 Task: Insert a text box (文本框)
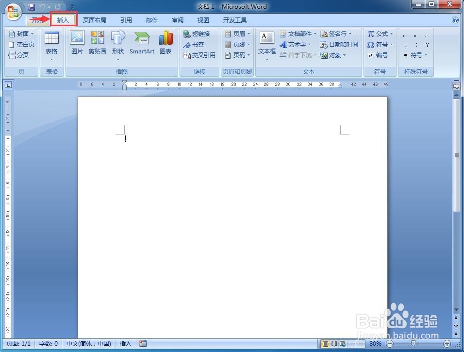point(267,46)
